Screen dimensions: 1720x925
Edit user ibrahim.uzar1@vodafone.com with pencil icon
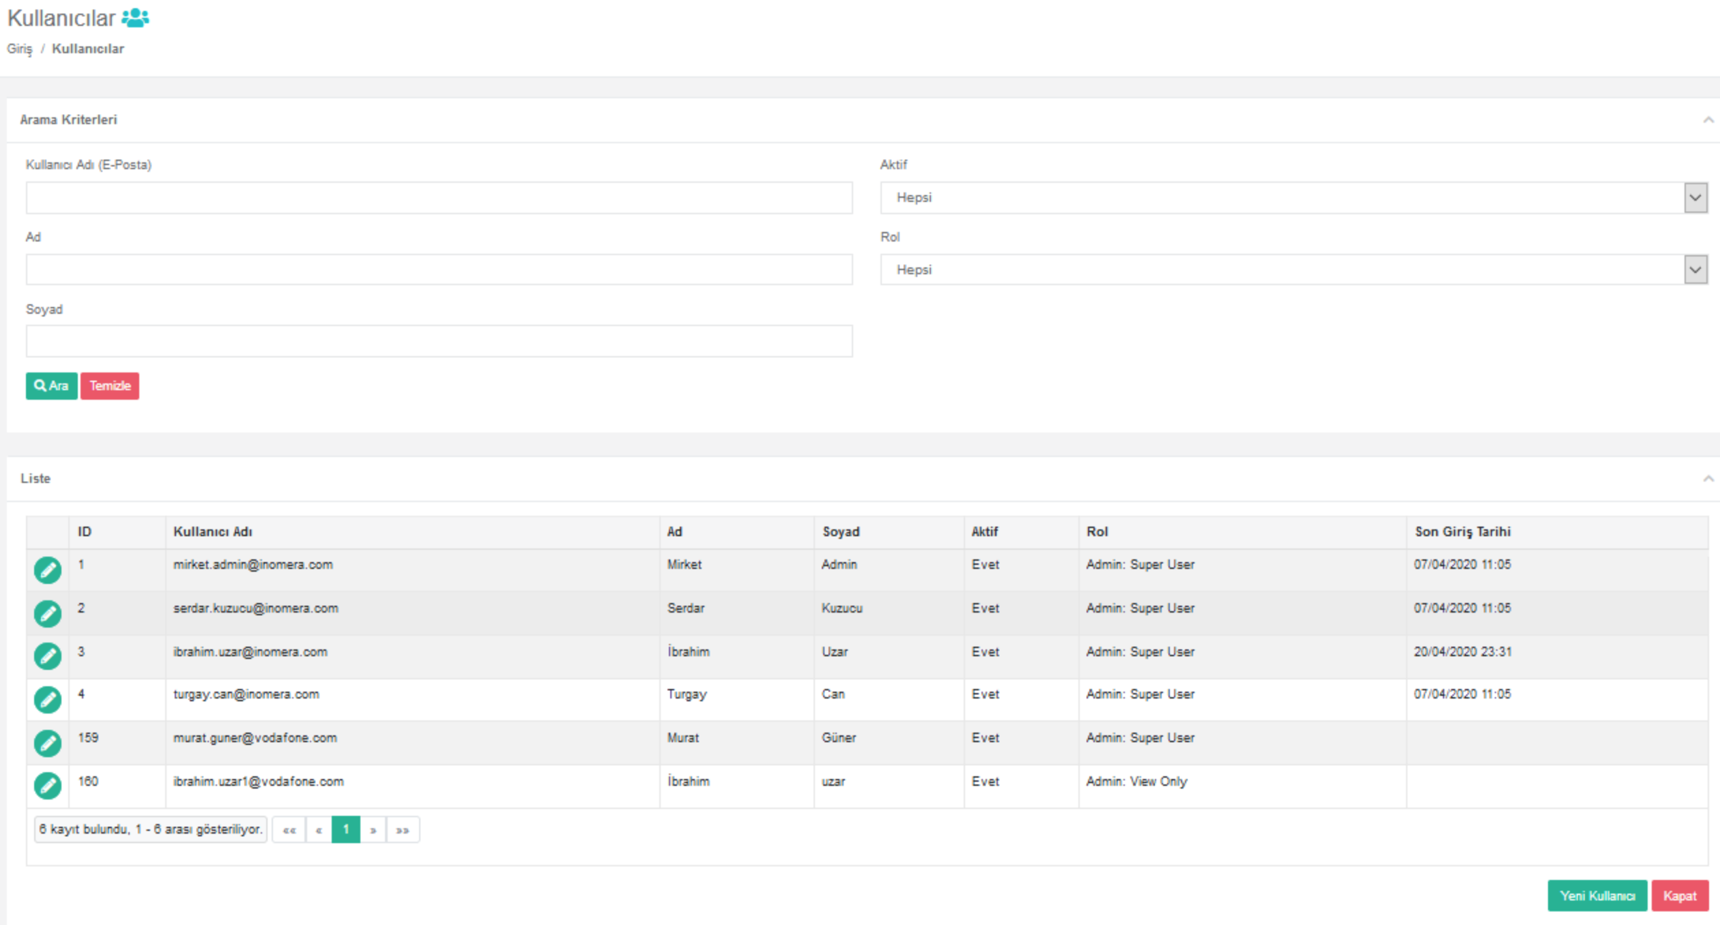click(x=48, y=786)
